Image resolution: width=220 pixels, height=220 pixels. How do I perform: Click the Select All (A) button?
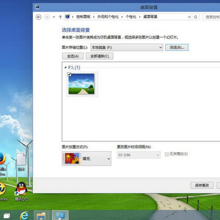73,56
